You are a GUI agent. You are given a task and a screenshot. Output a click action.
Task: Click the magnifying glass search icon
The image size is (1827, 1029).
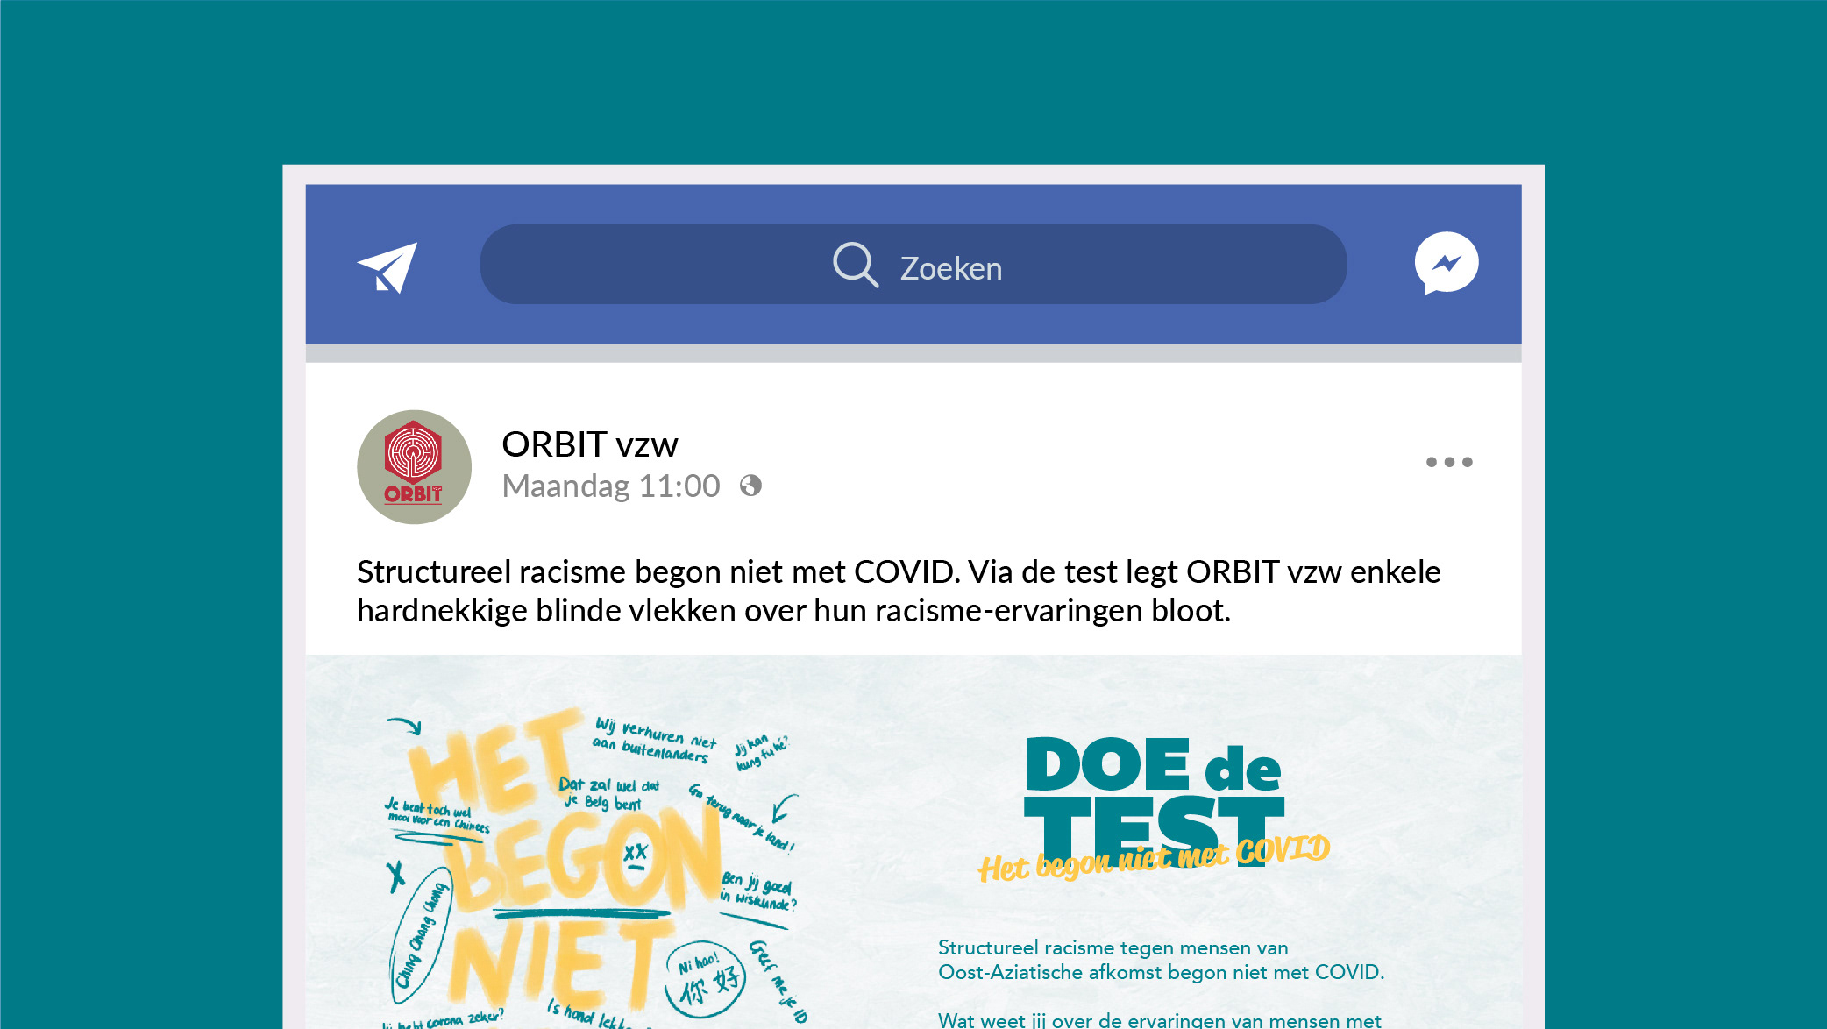pyautogui.click(x=855, y=264)
